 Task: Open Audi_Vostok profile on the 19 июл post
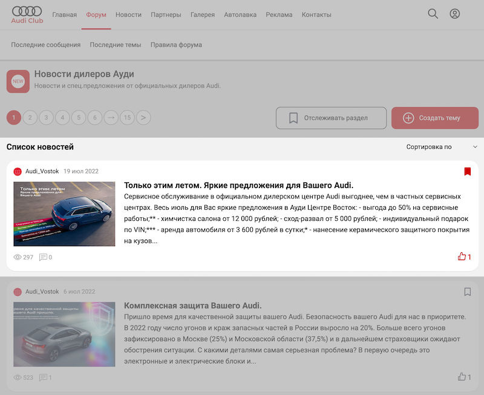coord(42,171)
